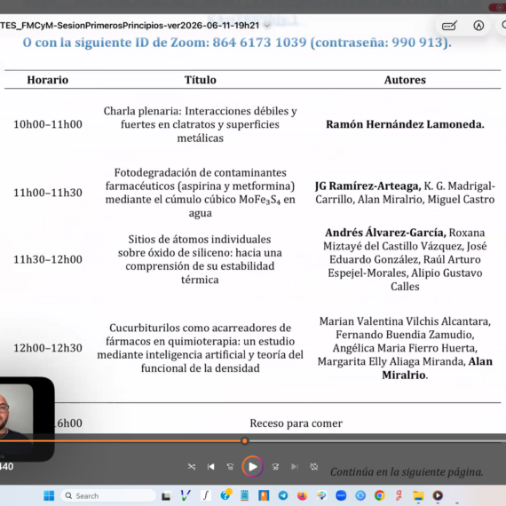506x506 pixels.
Task: Open the keyboard annotation tool icon
Action: pos(450,26)
